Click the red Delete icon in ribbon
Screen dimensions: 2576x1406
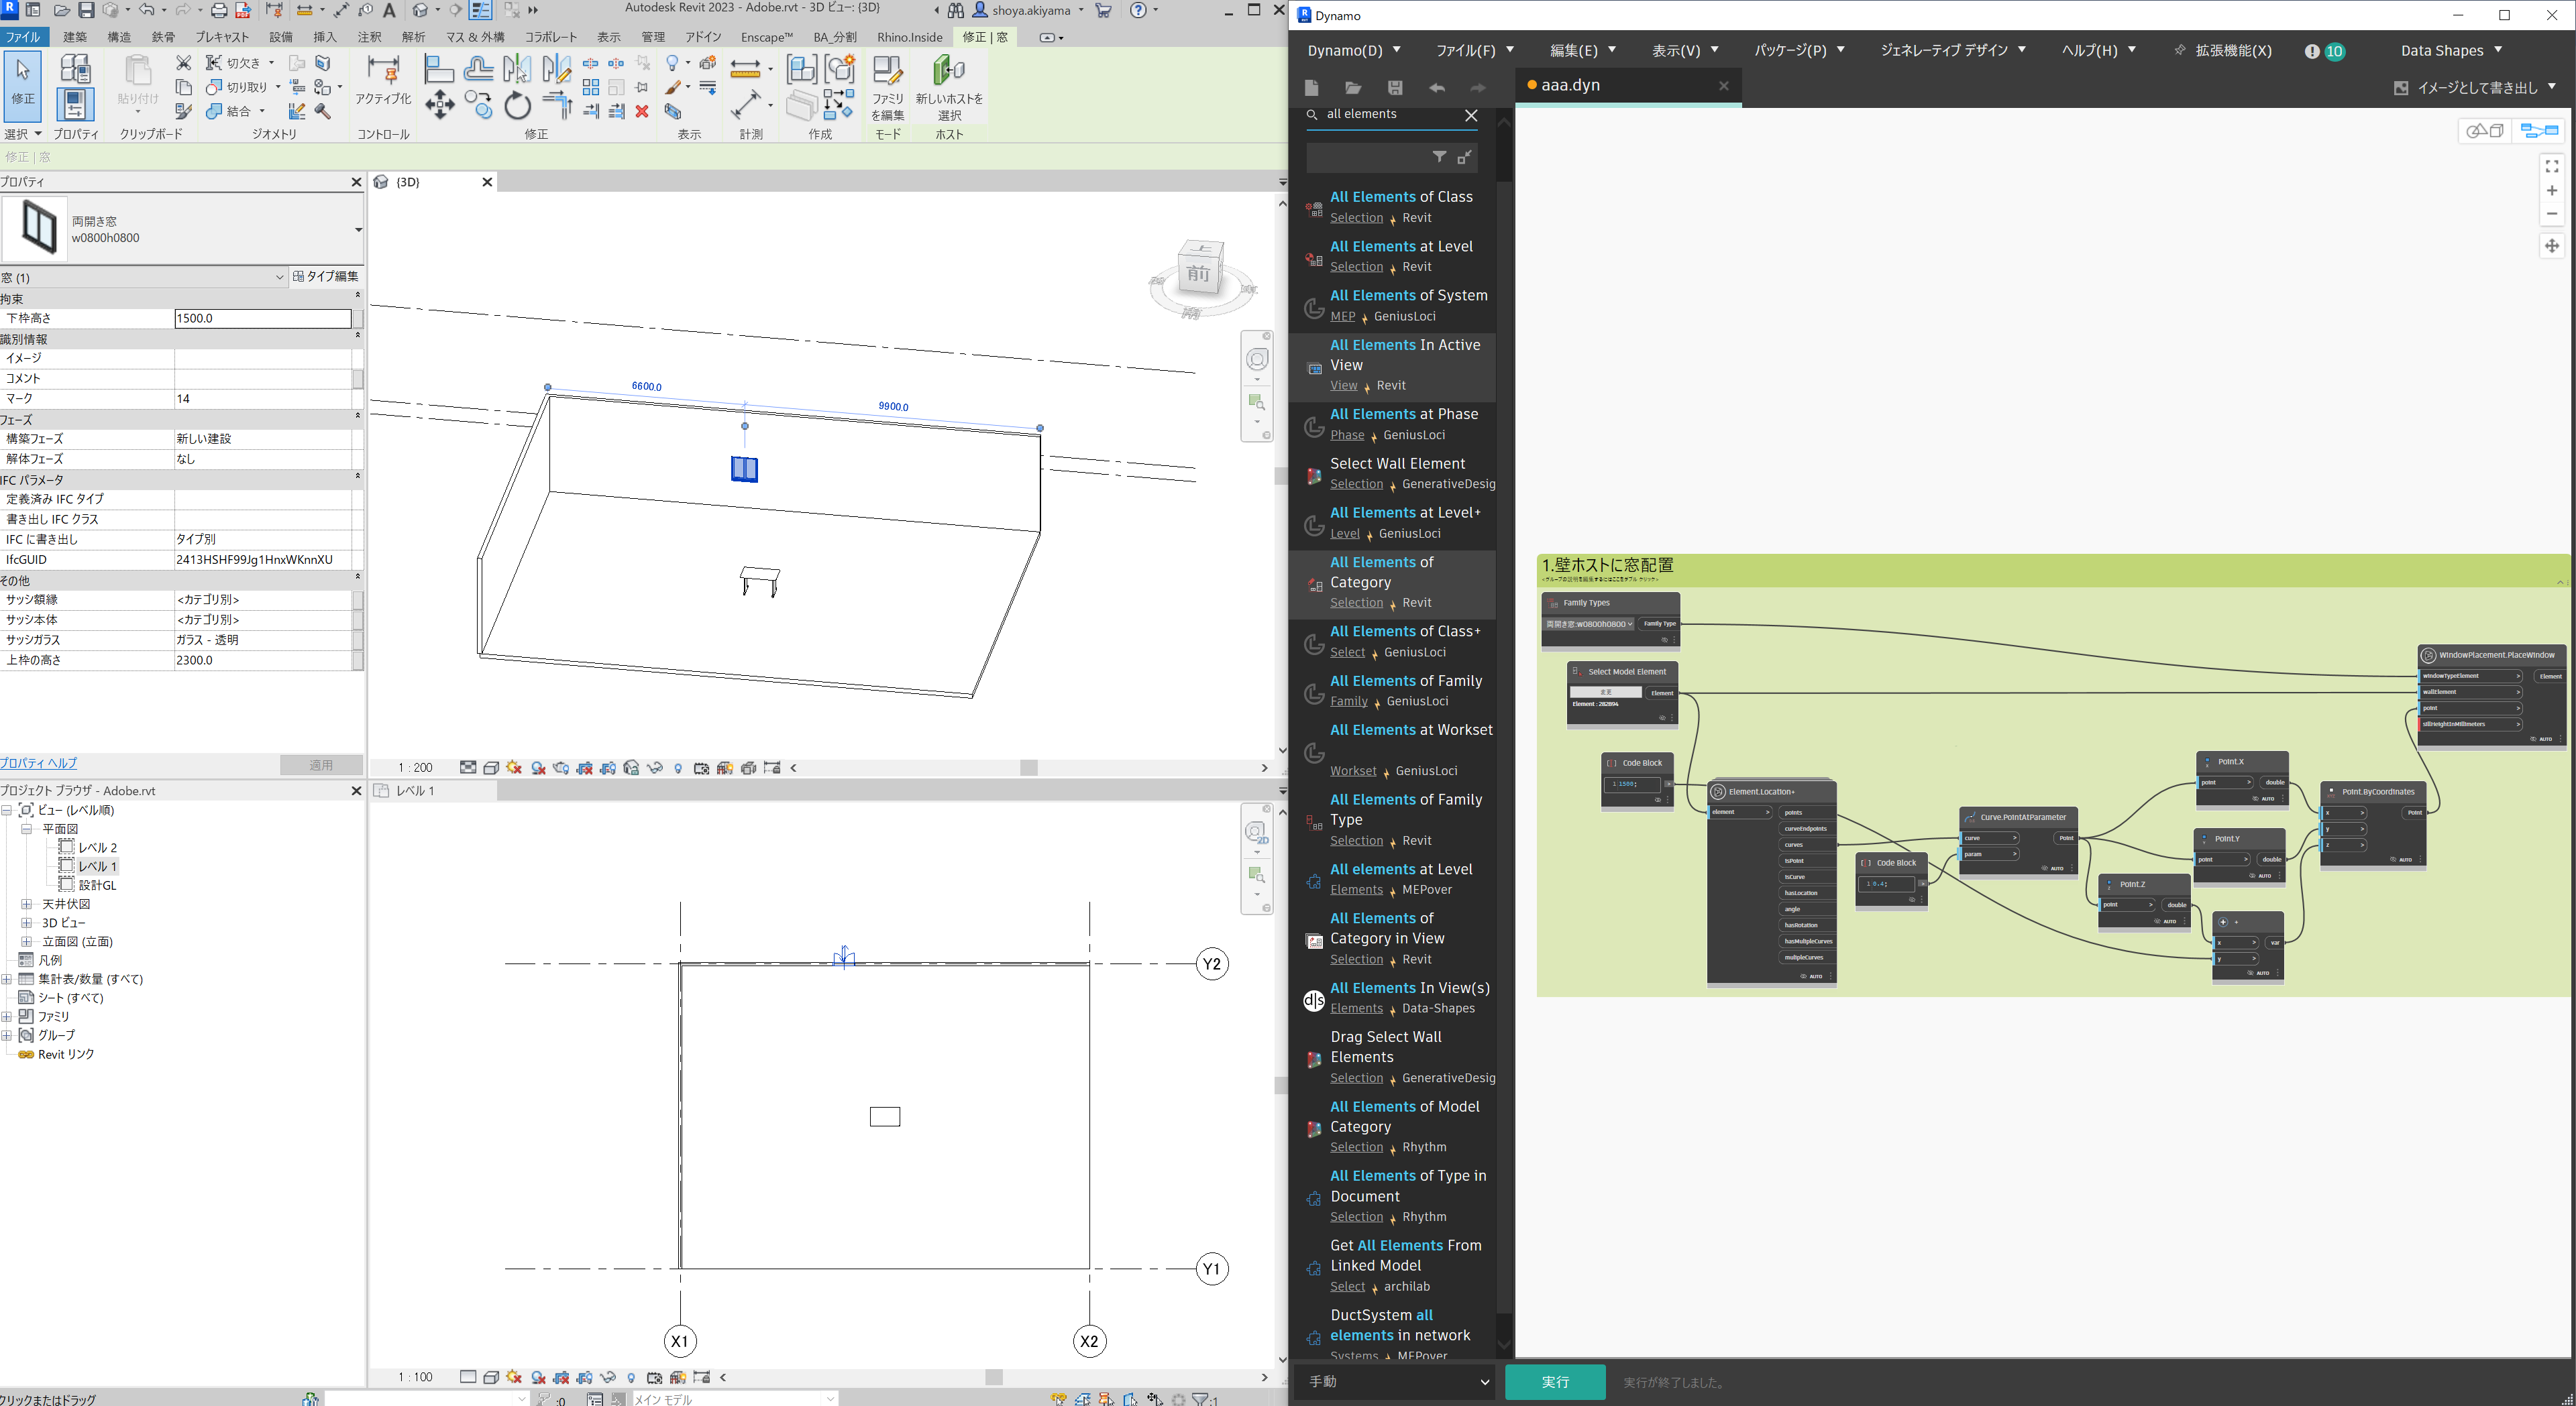[x=642, y=111]
